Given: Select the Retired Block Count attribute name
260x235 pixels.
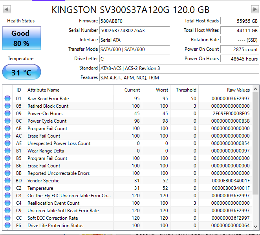Looking at the screenshot, I should (48, 106).
